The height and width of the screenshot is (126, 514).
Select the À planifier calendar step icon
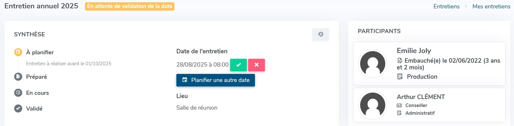click(18, 52)
